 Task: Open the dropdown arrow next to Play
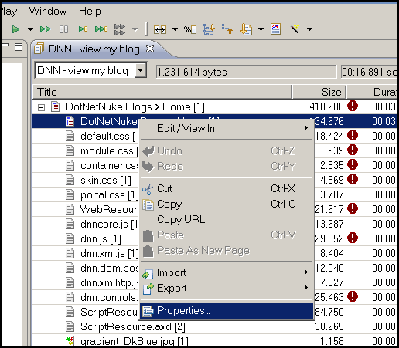tap(30, 29)
